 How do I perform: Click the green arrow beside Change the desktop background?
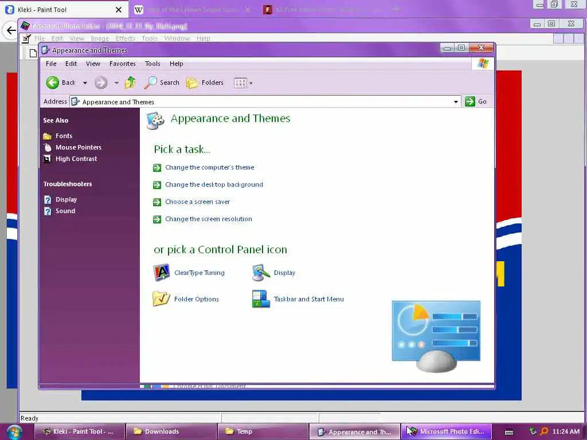tap(157, 185)
